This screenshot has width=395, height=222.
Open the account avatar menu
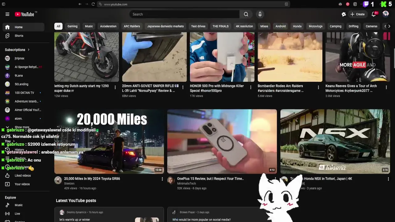(386, 14)
